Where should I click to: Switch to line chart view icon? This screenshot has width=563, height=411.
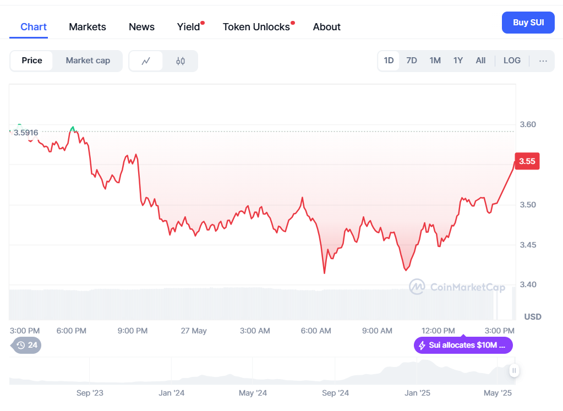[146, 61]
